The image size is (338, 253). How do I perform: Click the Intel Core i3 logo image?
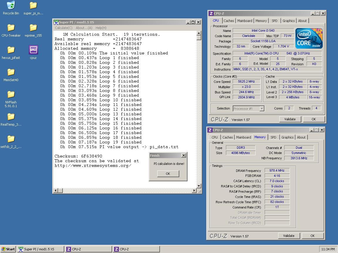(x=309, y=38)
